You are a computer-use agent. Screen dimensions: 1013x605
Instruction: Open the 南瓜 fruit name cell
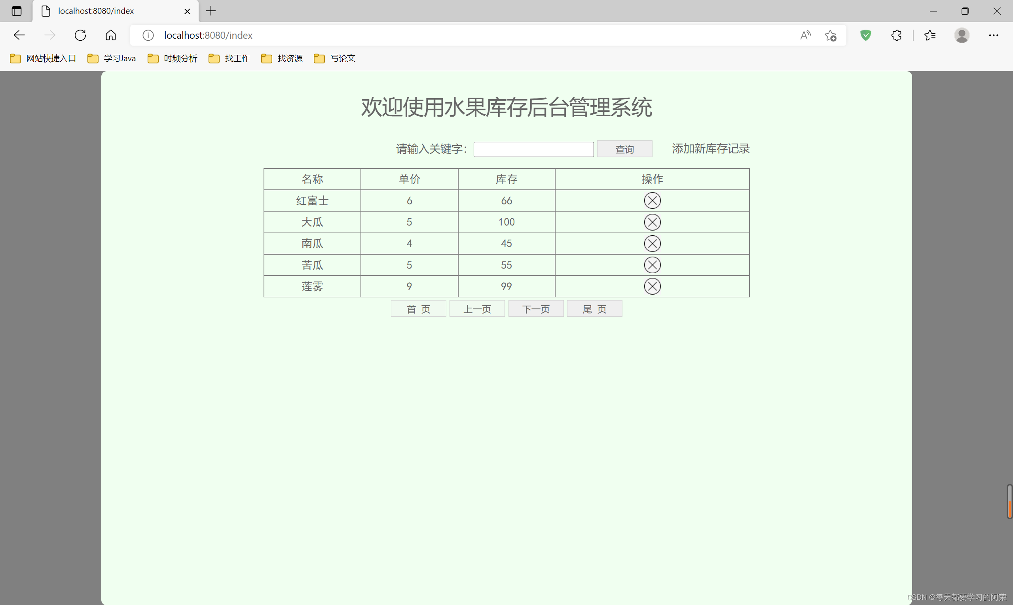[312, 244]
